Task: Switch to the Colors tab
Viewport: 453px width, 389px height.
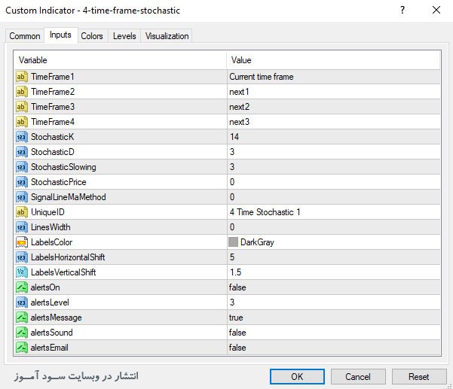Action: tap(92, 36)
